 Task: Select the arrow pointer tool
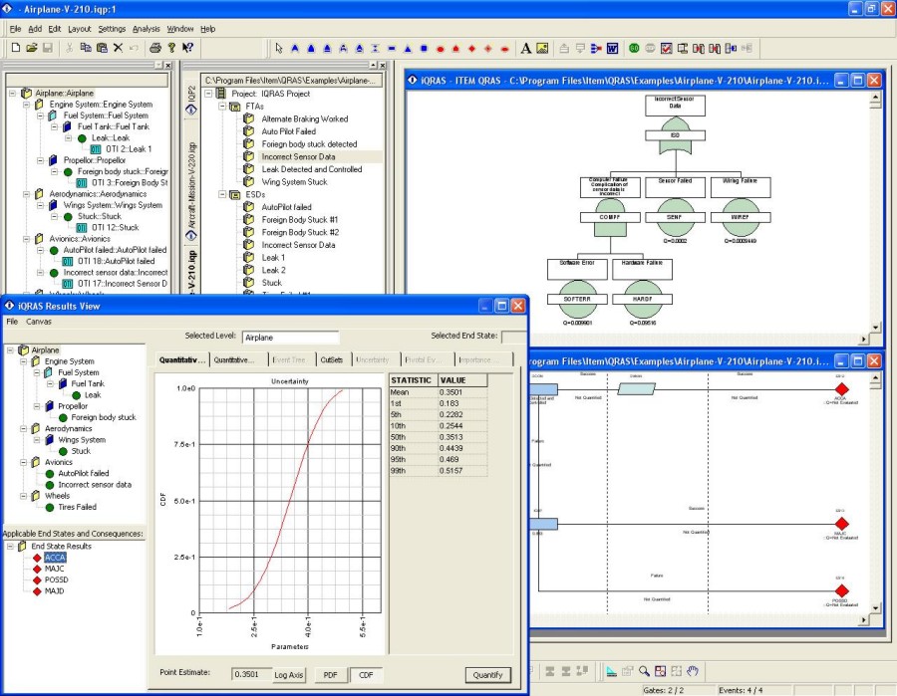coord(279,48)
